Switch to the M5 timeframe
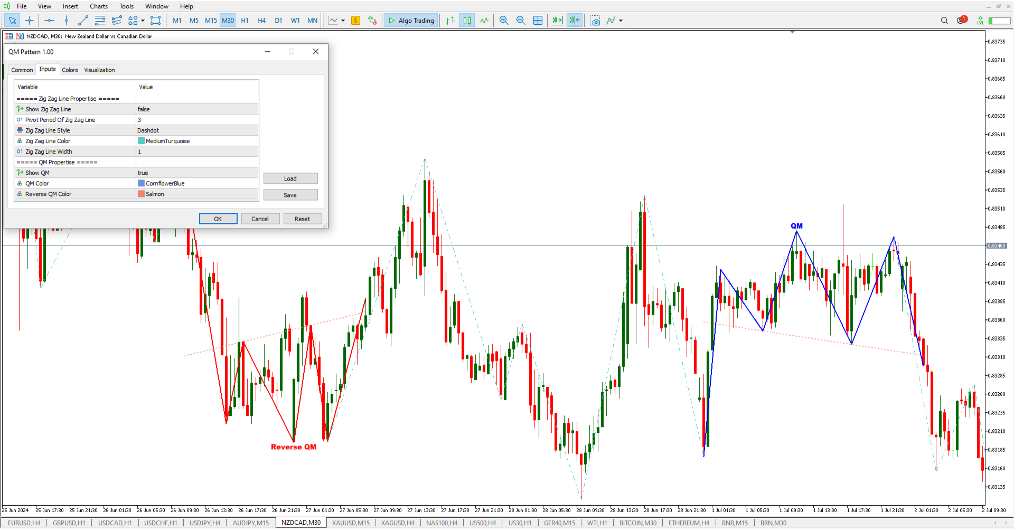 (x=194, y=21)
